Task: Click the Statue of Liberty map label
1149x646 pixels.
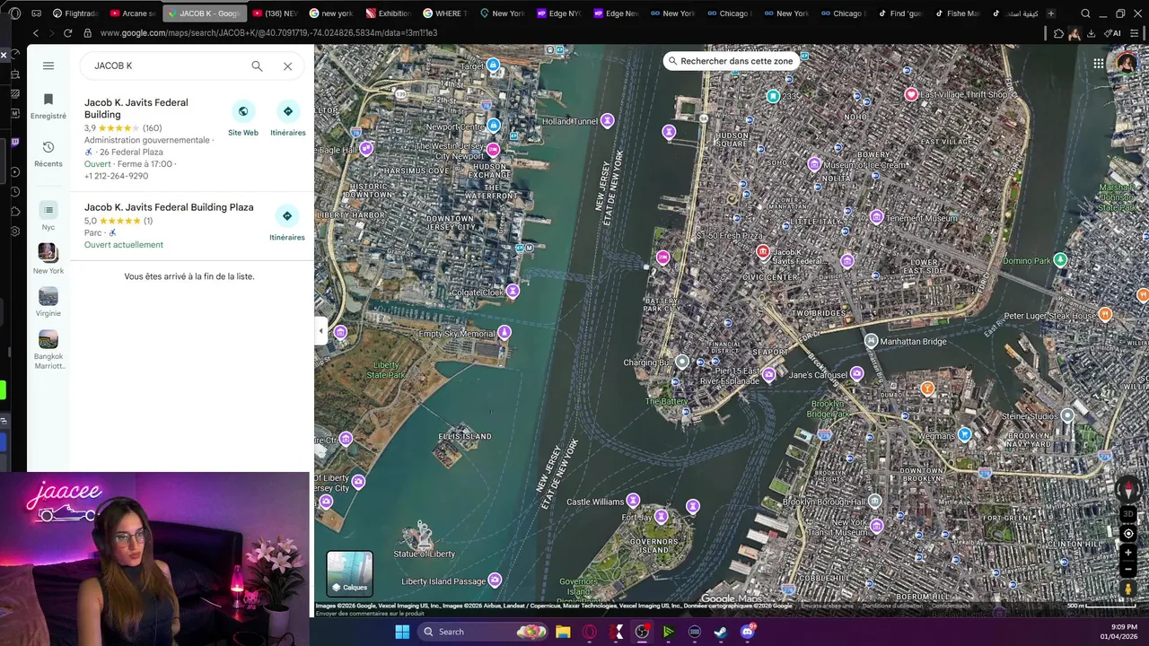Action: coord(424,554)
